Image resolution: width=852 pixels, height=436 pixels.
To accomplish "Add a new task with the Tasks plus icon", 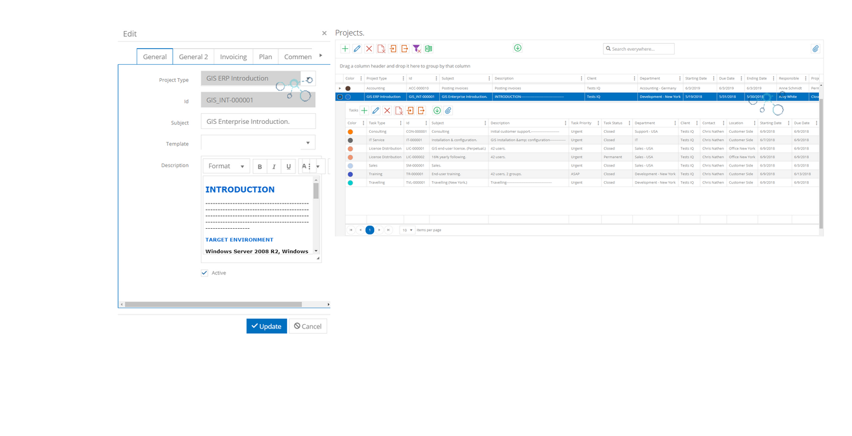I will [364, 111].
